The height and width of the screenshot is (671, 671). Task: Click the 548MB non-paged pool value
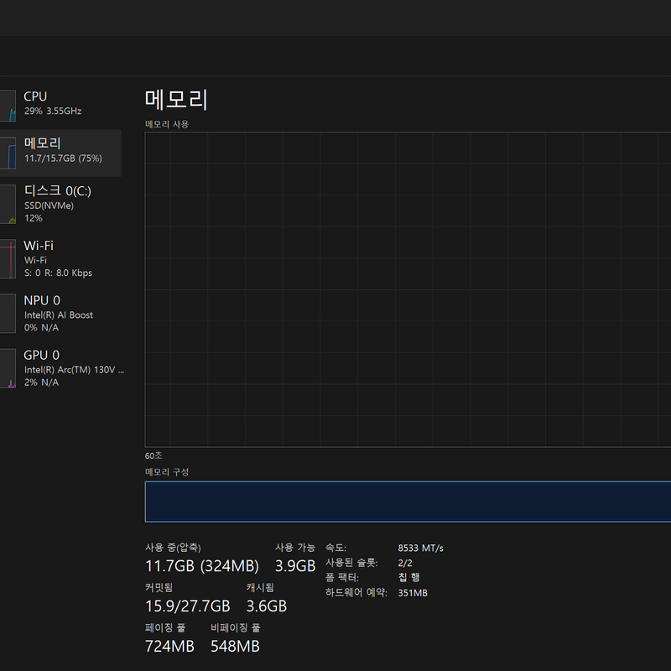[x=236, y=647]
